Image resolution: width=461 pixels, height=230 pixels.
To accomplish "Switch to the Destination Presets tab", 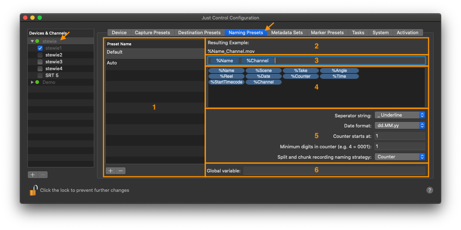I will (x=199, y=32).
